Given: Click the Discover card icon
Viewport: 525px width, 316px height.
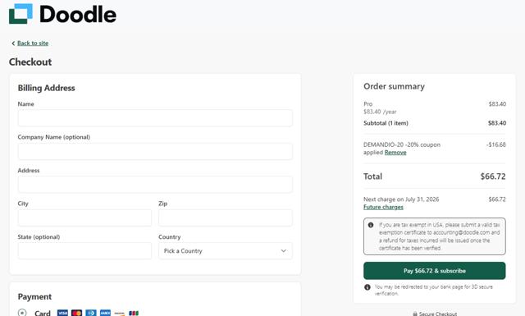Looking at the screenshot, I should click(x=120, y=313).
